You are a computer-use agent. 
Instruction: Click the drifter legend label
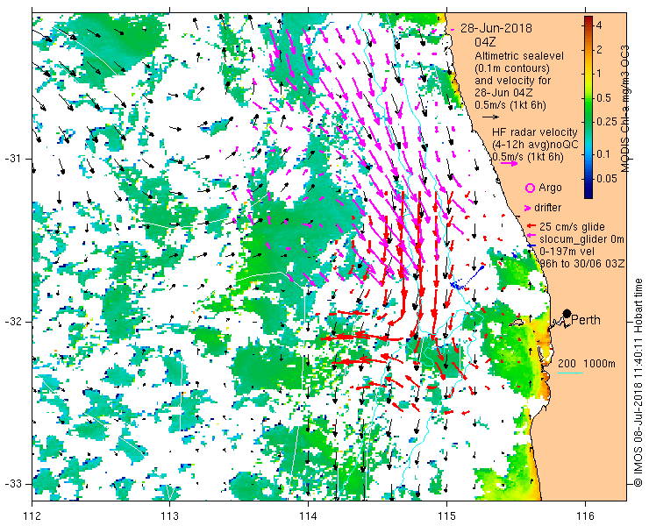click(x=547, y=208)
